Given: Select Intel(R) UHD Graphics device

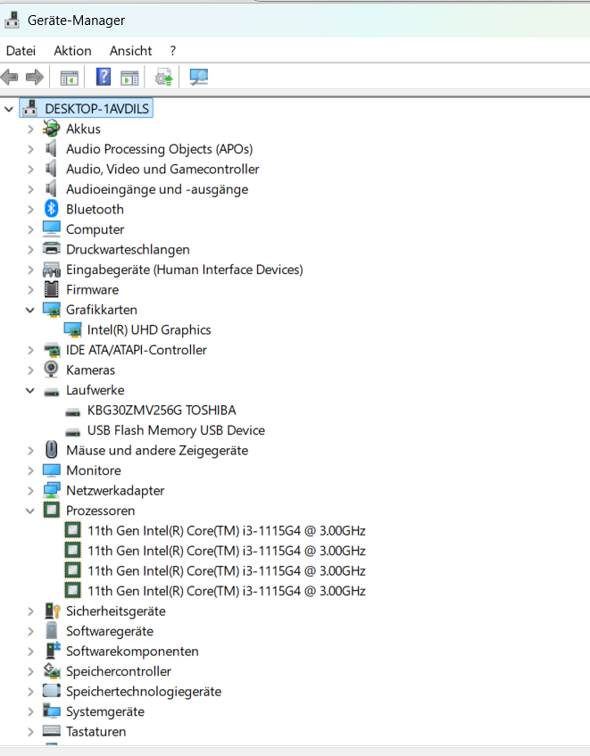Looking at the screenshot, I should pos(149,329).
